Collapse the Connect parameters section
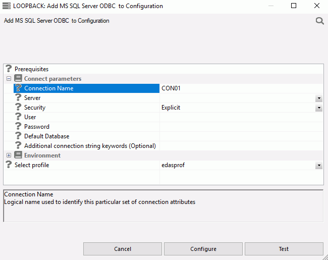The width and height of the screenshot is (328, 260). 9,78
